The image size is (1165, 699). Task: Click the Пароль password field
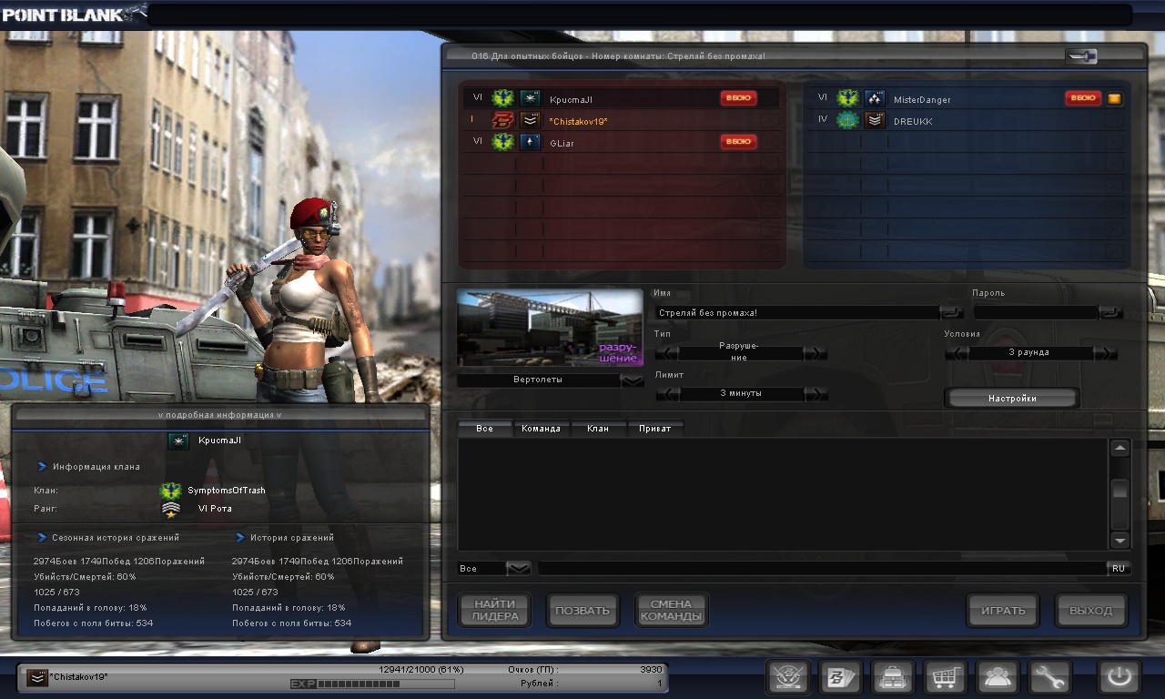1036,312
